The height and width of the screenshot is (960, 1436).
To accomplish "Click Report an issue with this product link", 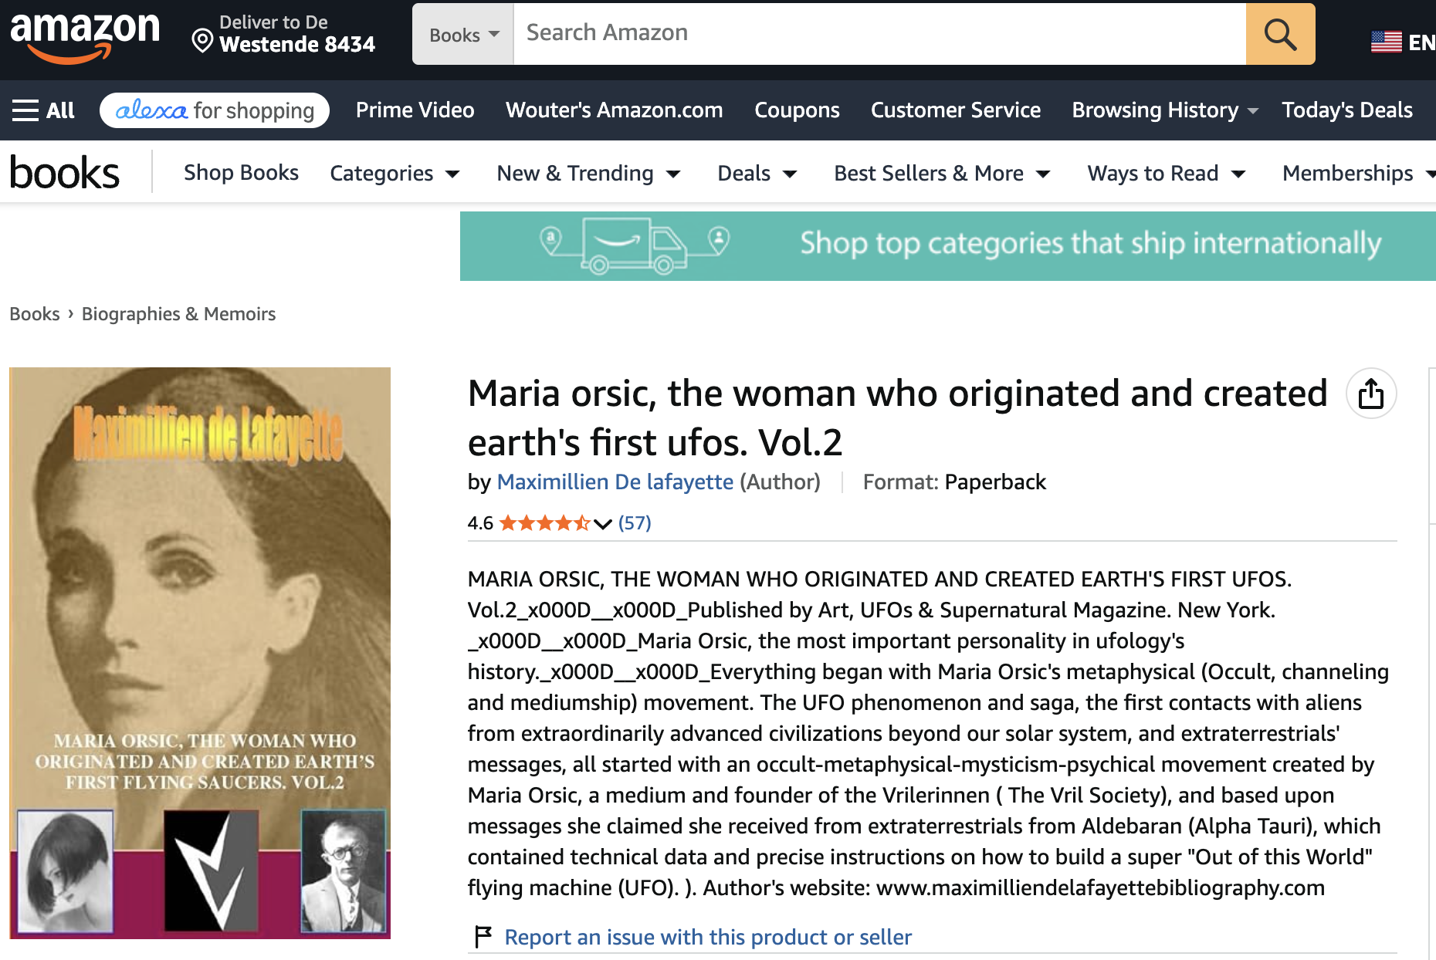I will pos(708,937).
